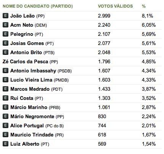Click the E icon beside João Leão
Image resolution: width=164 pixels, height=154 pixels.
(5, 16)
